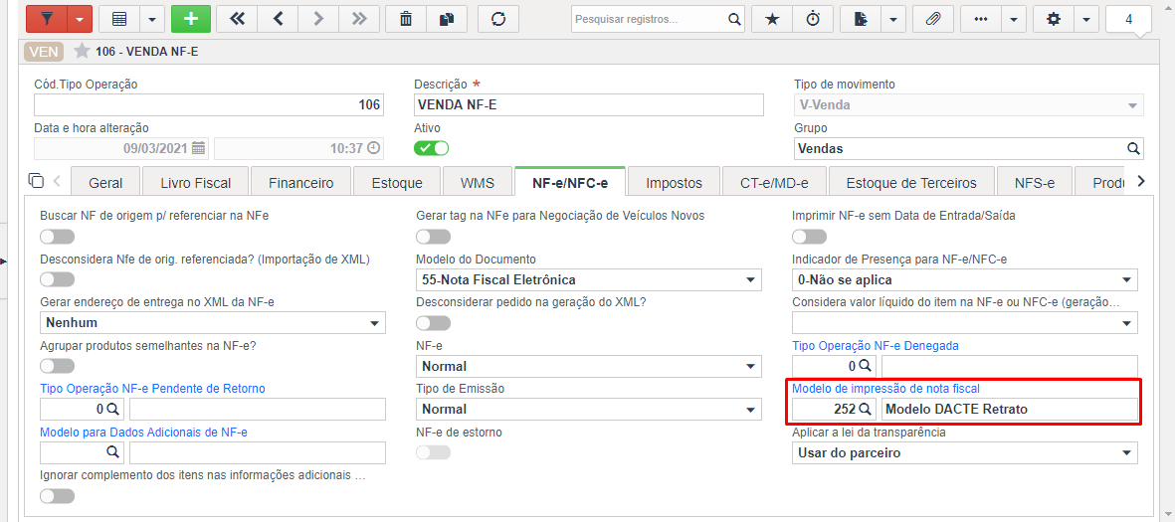Open favorites star in toolbar
Viewport: 1175px width, 522px height.
click(772, 19)
